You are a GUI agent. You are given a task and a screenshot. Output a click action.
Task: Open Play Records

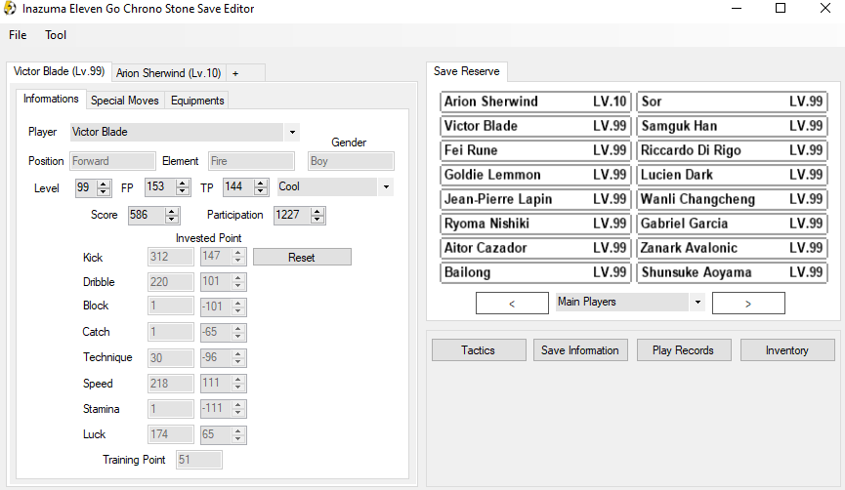684,350
